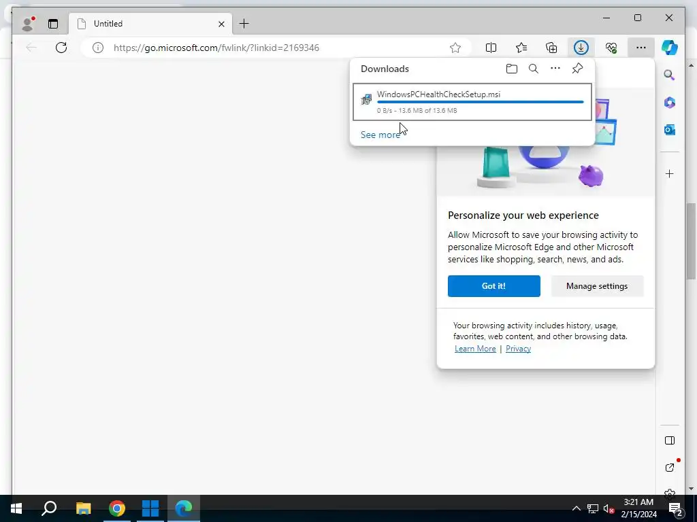Click the download progress bar
Screen dimensions: 697x522
(x=480, y=102)
